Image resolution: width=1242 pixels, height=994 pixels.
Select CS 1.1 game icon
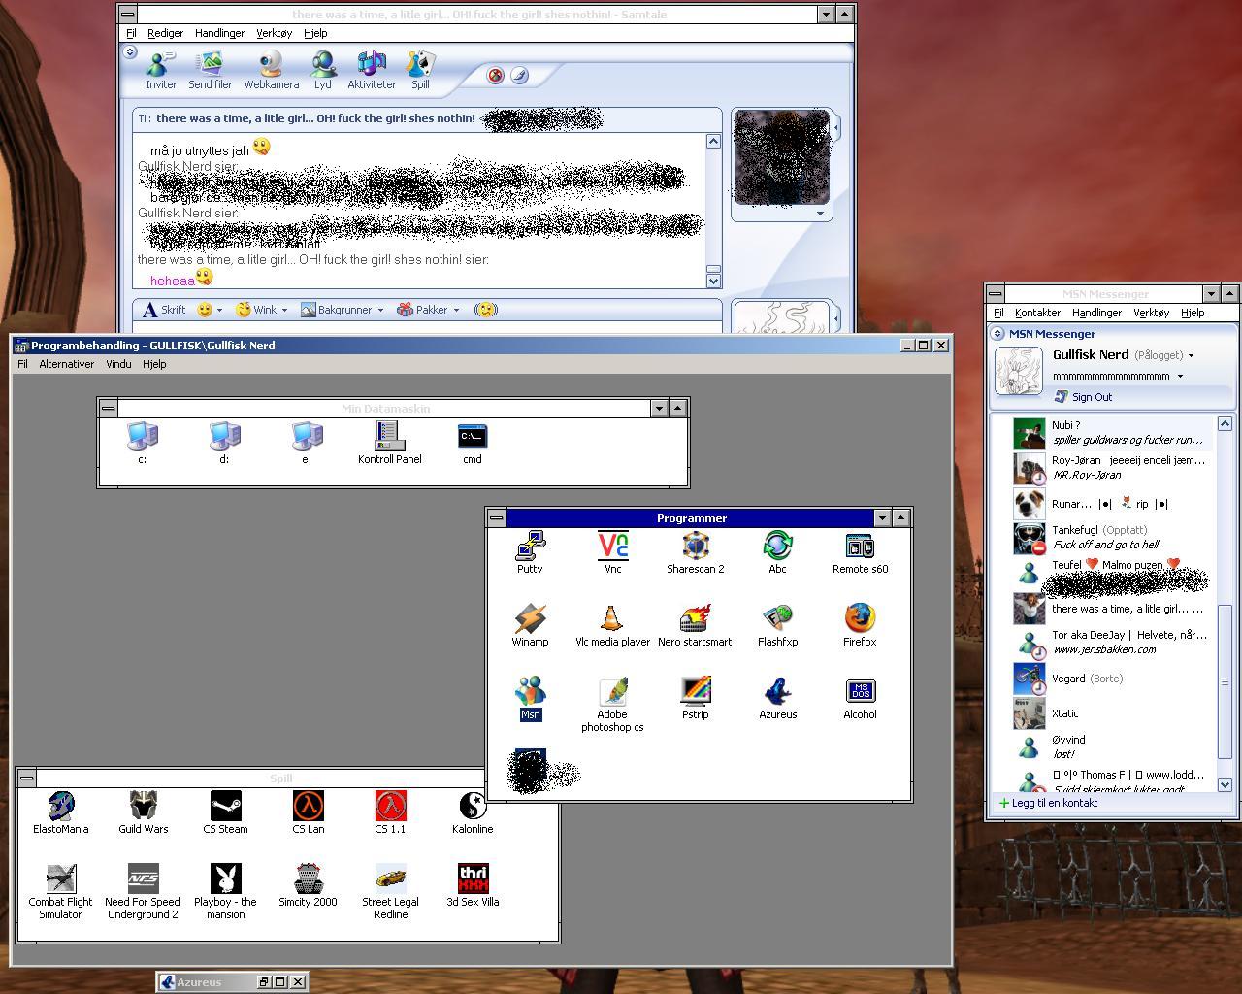(x=390, y=812)
